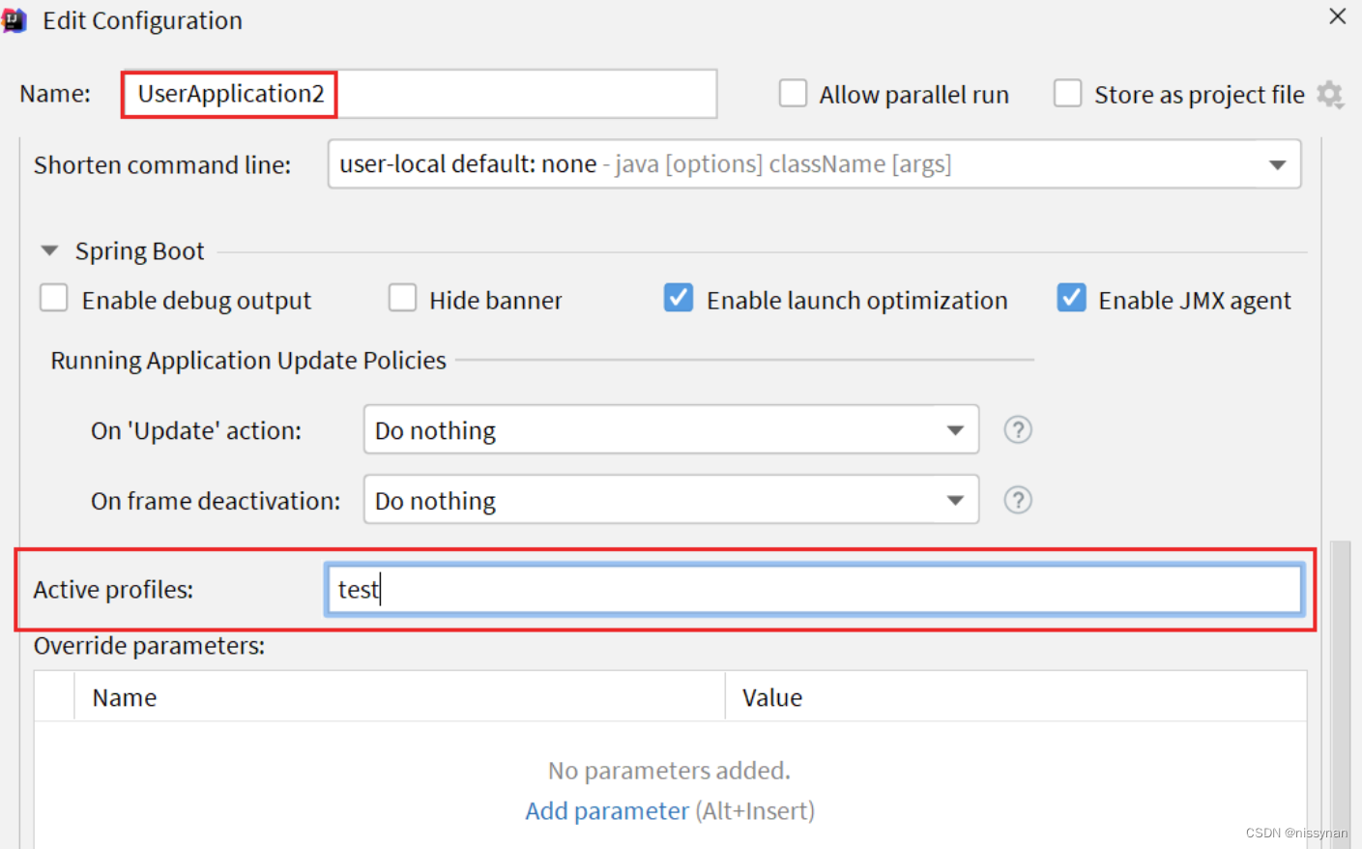Click the Override parameters label
This screenshot has height=849, width=1362.
coord(149,646)
